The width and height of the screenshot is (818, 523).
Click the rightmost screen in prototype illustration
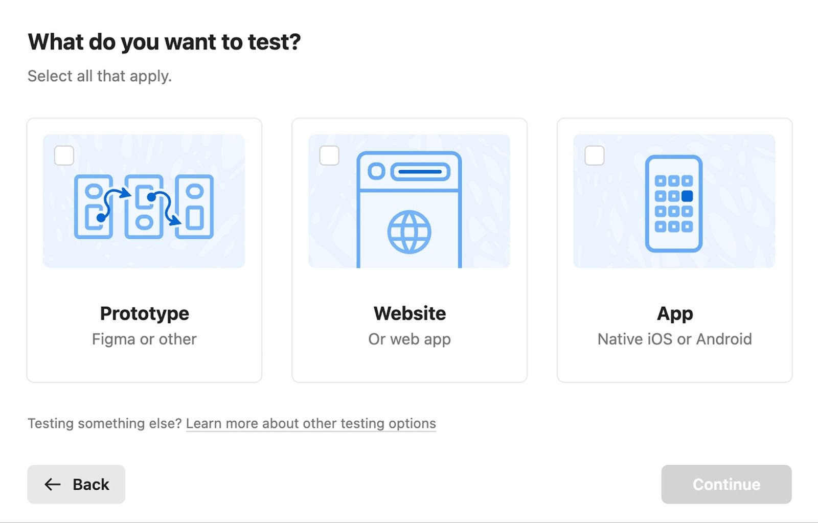click(x=194, y=207)
